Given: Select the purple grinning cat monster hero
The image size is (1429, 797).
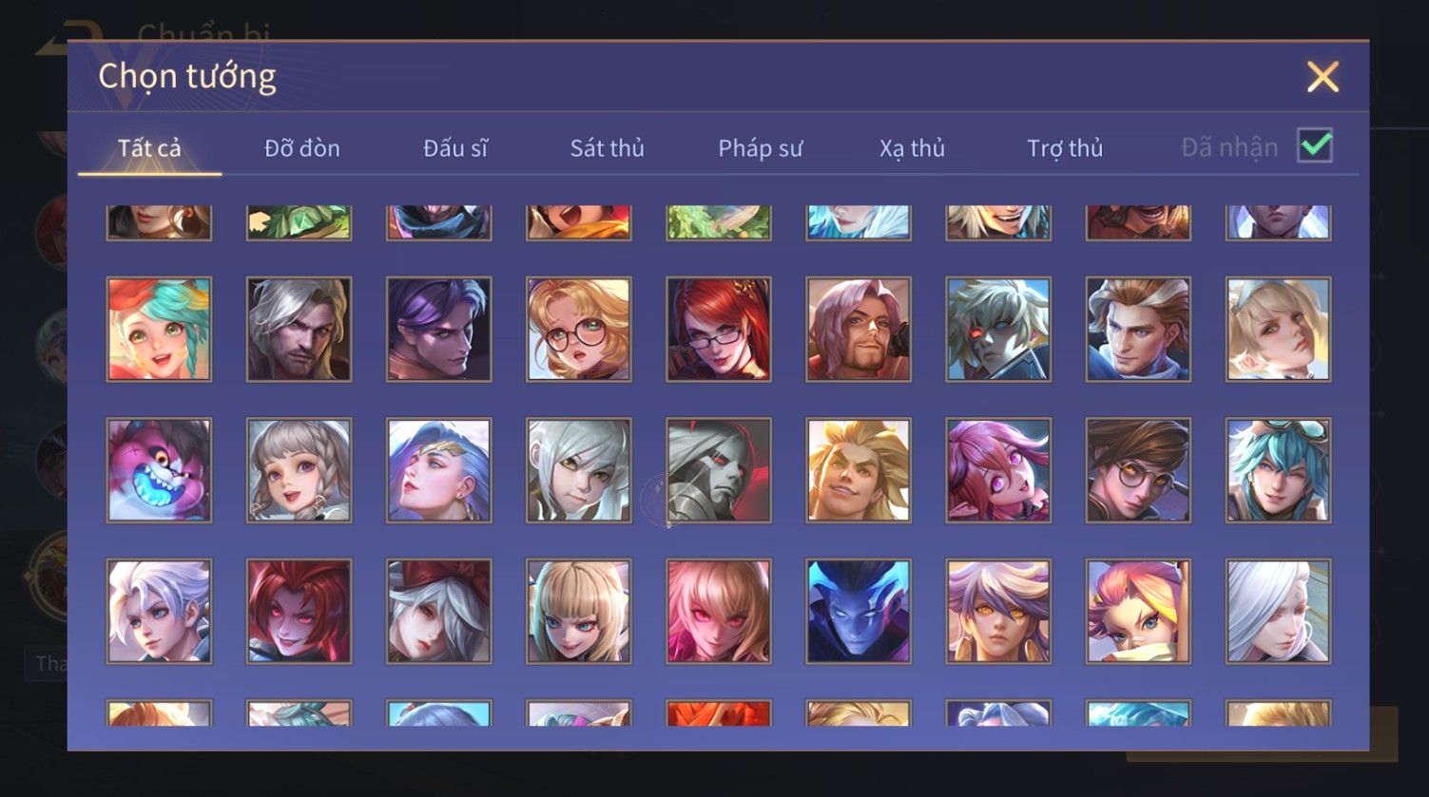Looking at the screenshot, I should [x=159, y=470].
